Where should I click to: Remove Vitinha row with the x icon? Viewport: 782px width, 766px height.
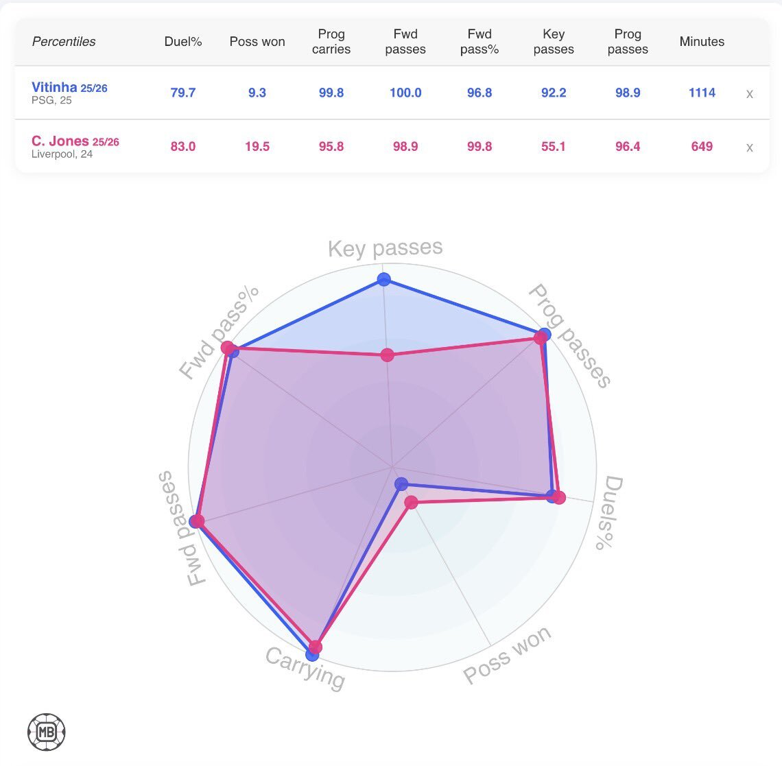(749, 94)
